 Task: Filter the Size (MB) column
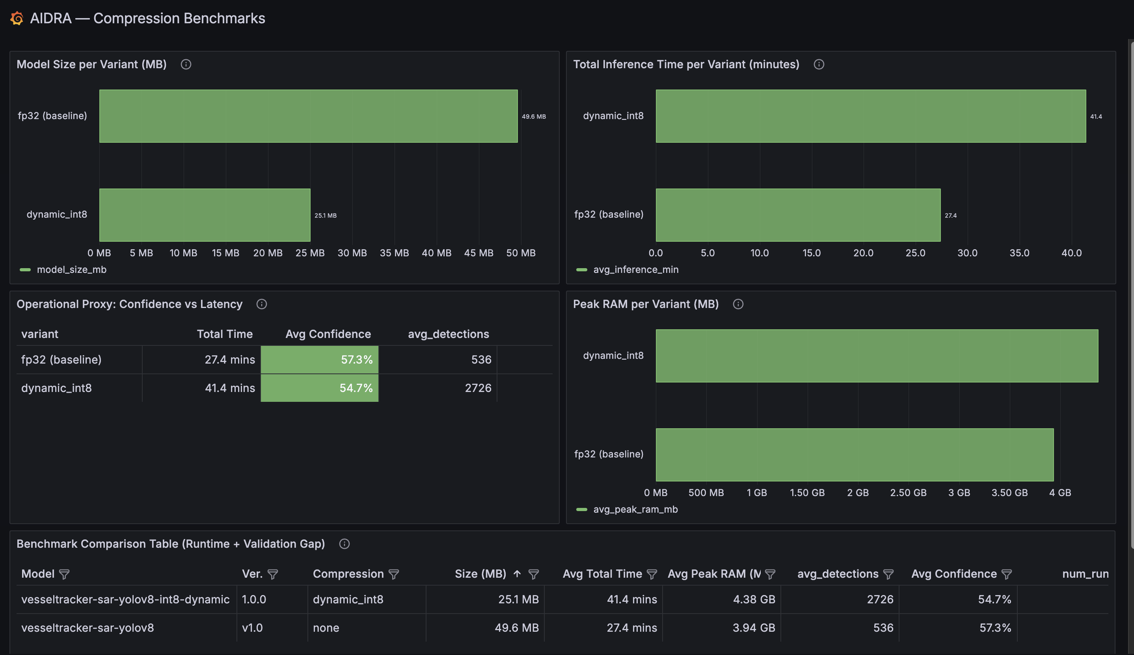click(x=533, y=574)
